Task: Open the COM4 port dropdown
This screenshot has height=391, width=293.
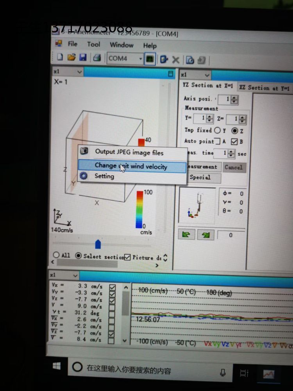Action: coord(141,59)
